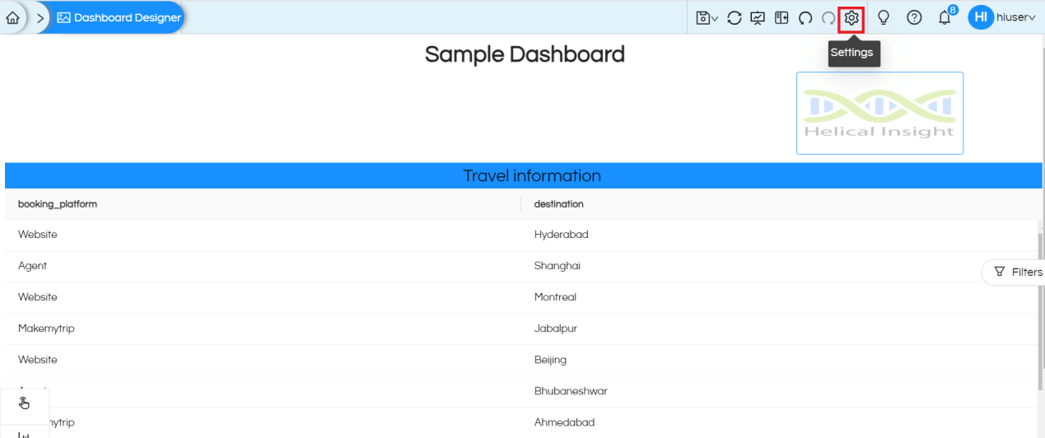Select Website cell in Montreal row

38,297
